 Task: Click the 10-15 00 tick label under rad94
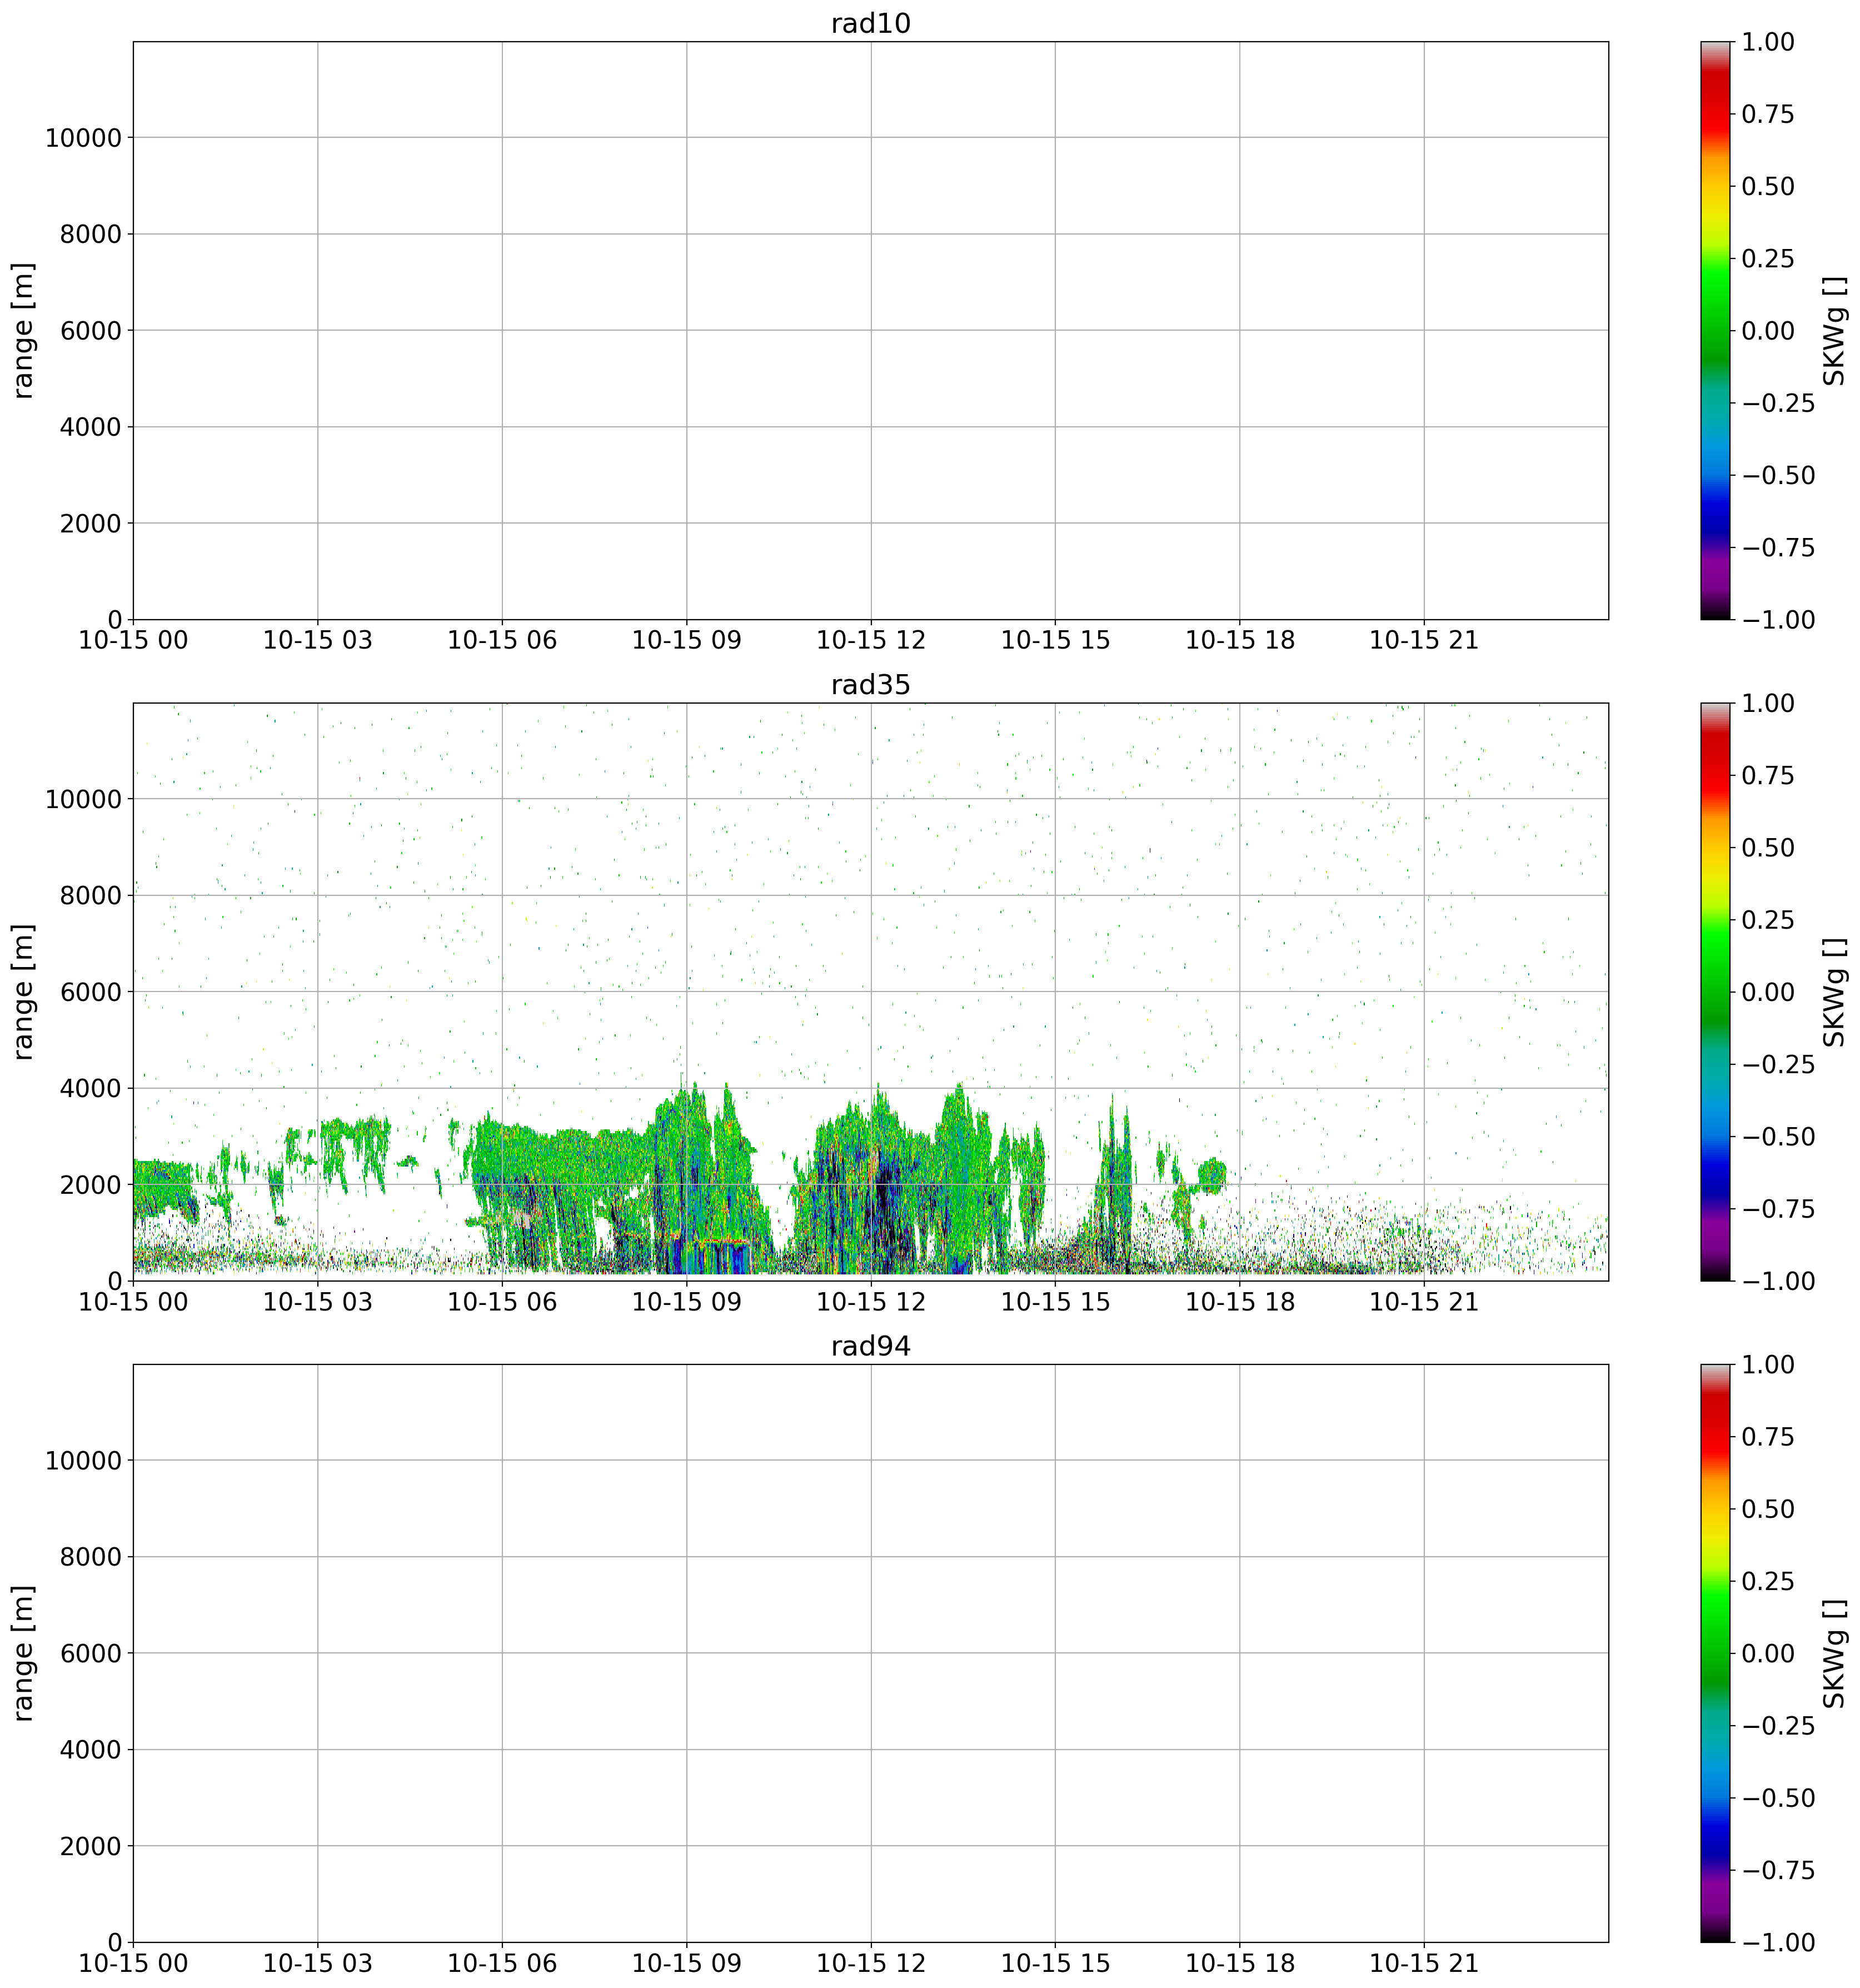coord(133,1963)
